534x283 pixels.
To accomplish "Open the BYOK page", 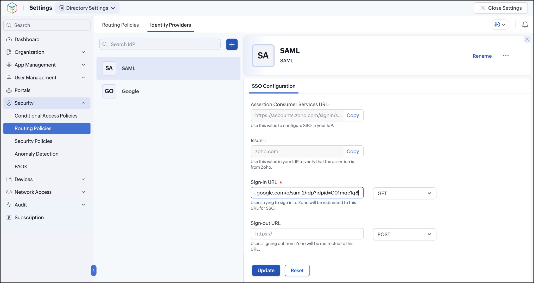I will (21, 167).
